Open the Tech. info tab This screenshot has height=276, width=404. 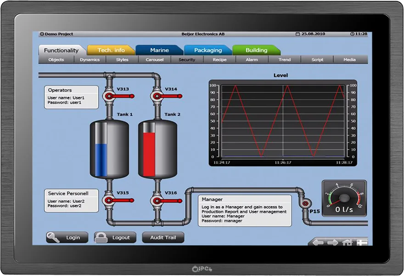click(111, 50)
